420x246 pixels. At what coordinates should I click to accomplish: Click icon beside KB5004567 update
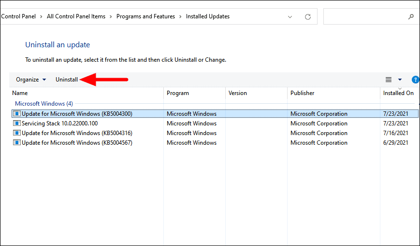(x=16, y=142)
